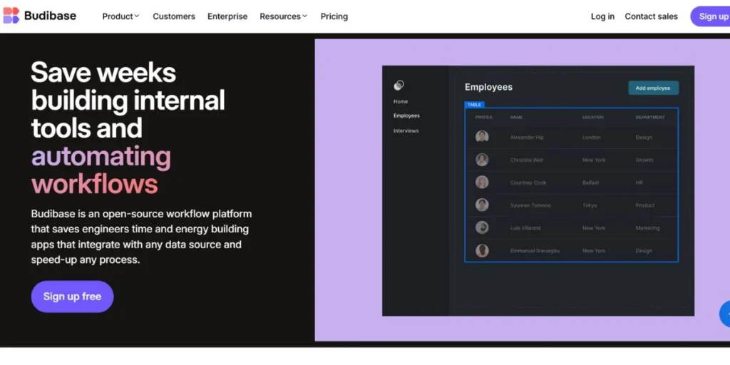Click the app logo icon in demo sidebar
The width and height of the screenshot is (730, 365).
(399, 85)
